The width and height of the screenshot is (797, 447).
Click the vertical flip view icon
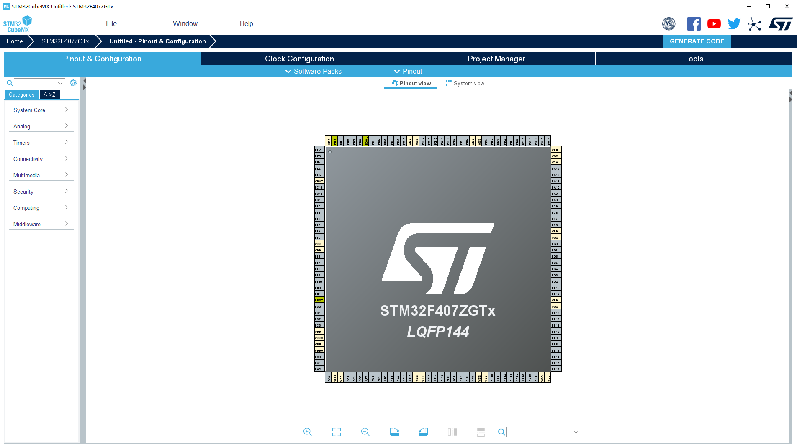481,432
